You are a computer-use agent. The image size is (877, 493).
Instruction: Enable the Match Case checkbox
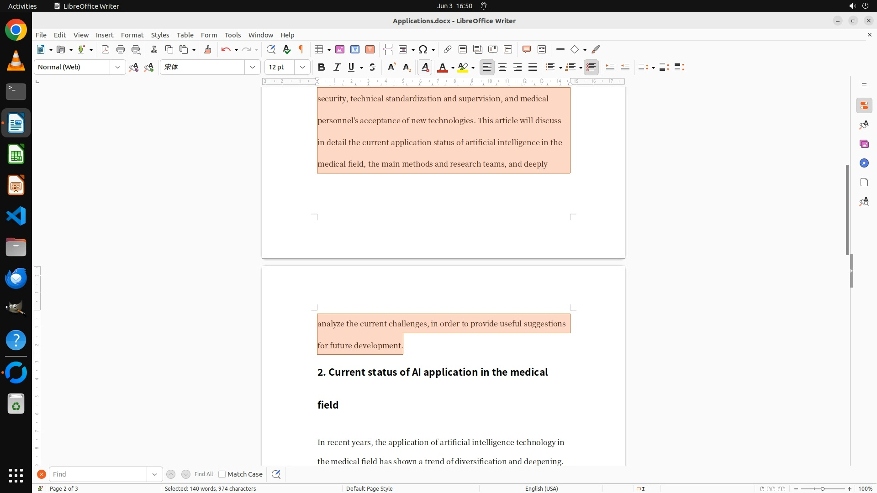[222, 474]
